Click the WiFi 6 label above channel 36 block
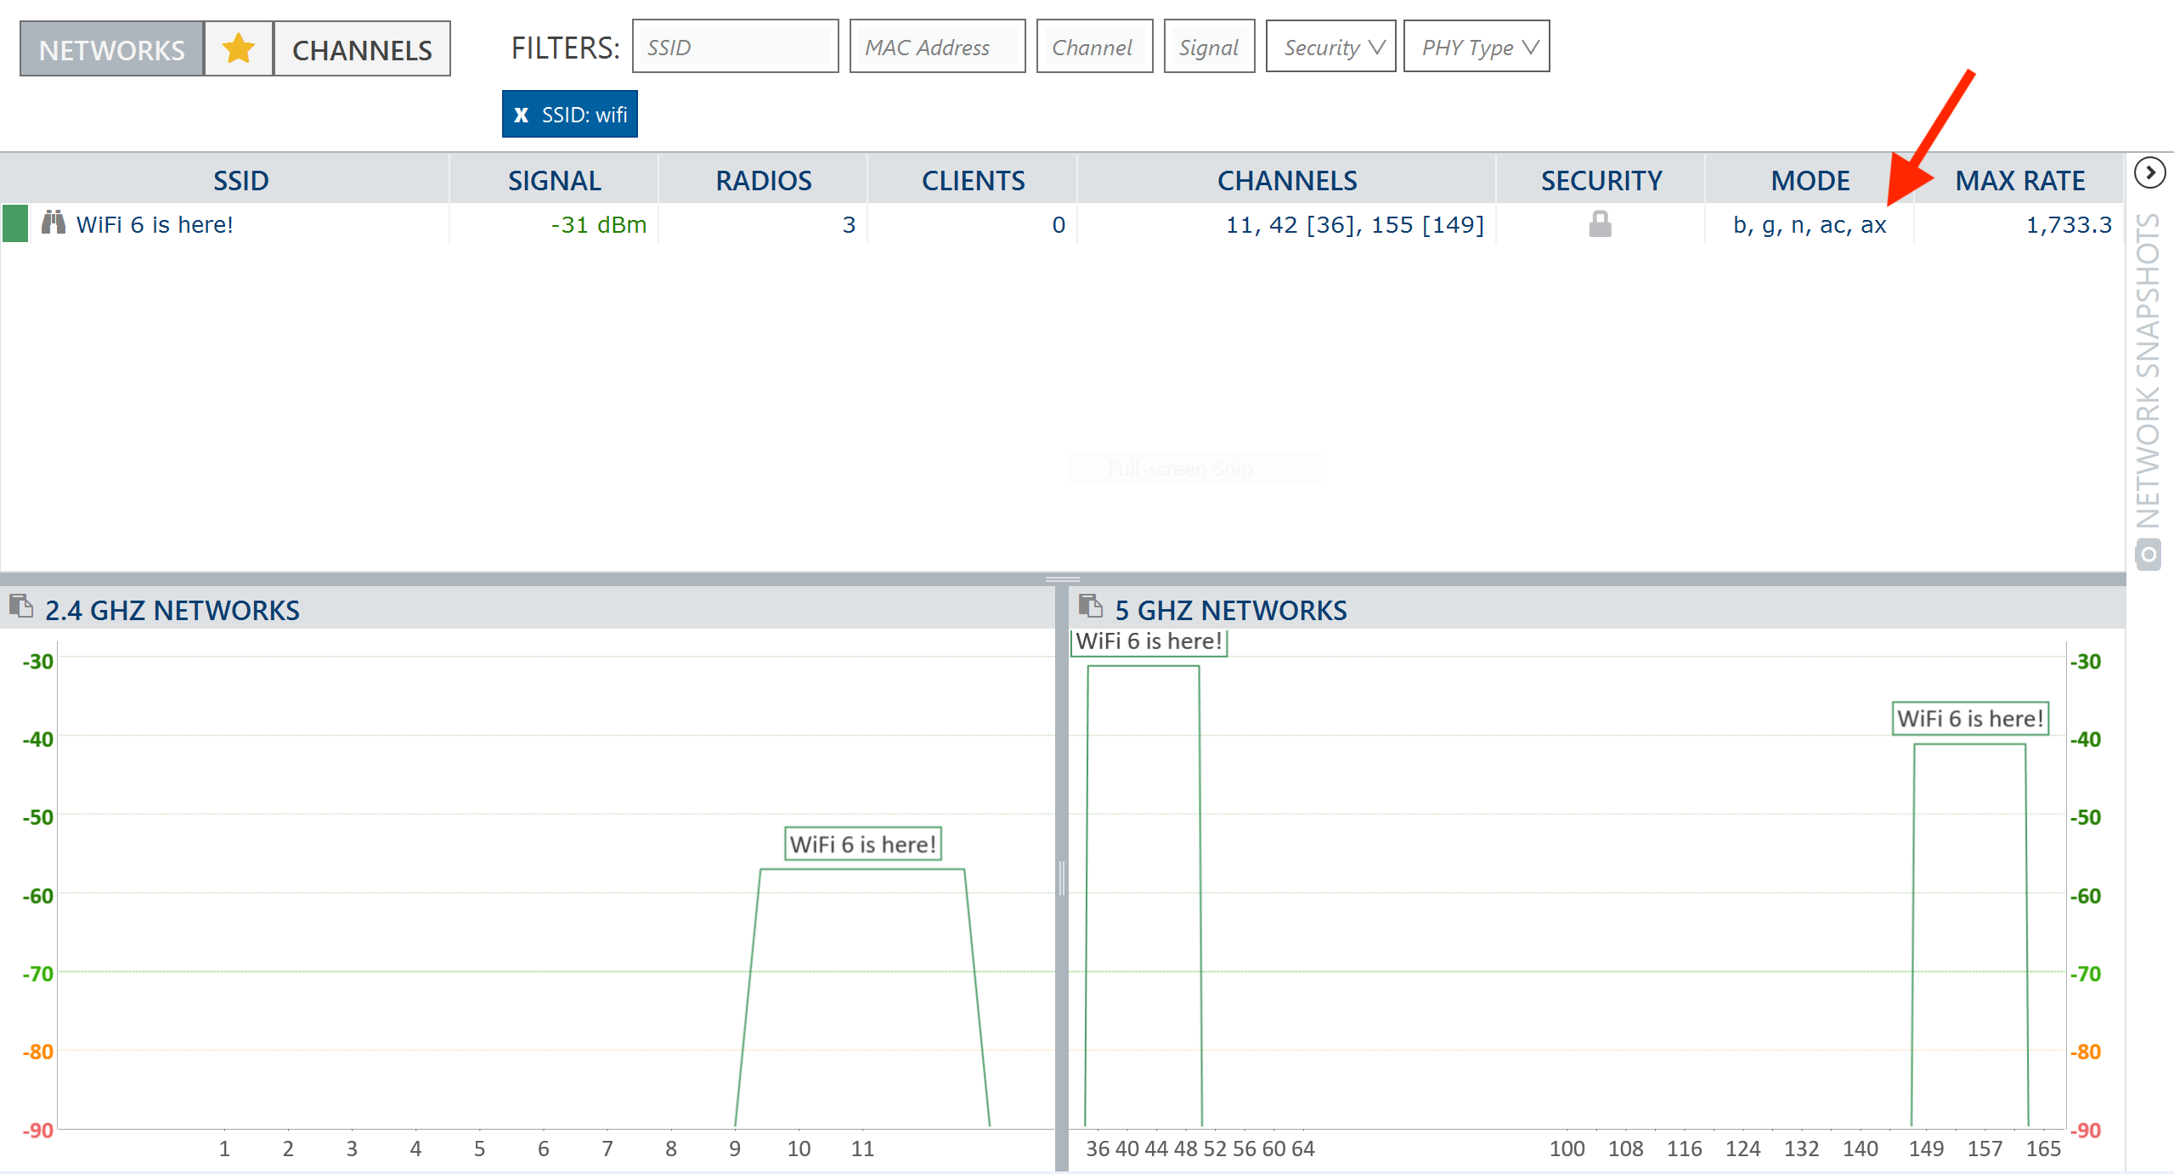Viewport: 2174px width, 1174px height. (x=1149, y=641)
